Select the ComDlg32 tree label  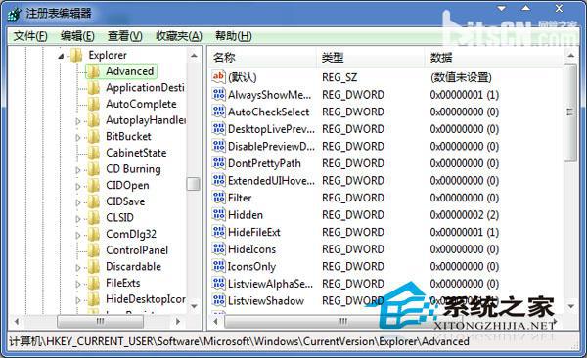131,234
